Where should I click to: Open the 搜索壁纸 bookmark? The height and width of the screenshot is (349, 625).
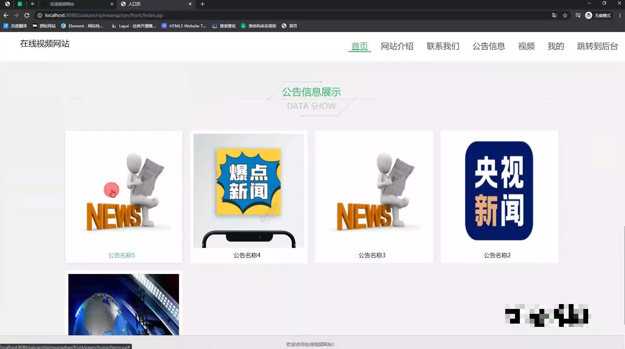224,26
